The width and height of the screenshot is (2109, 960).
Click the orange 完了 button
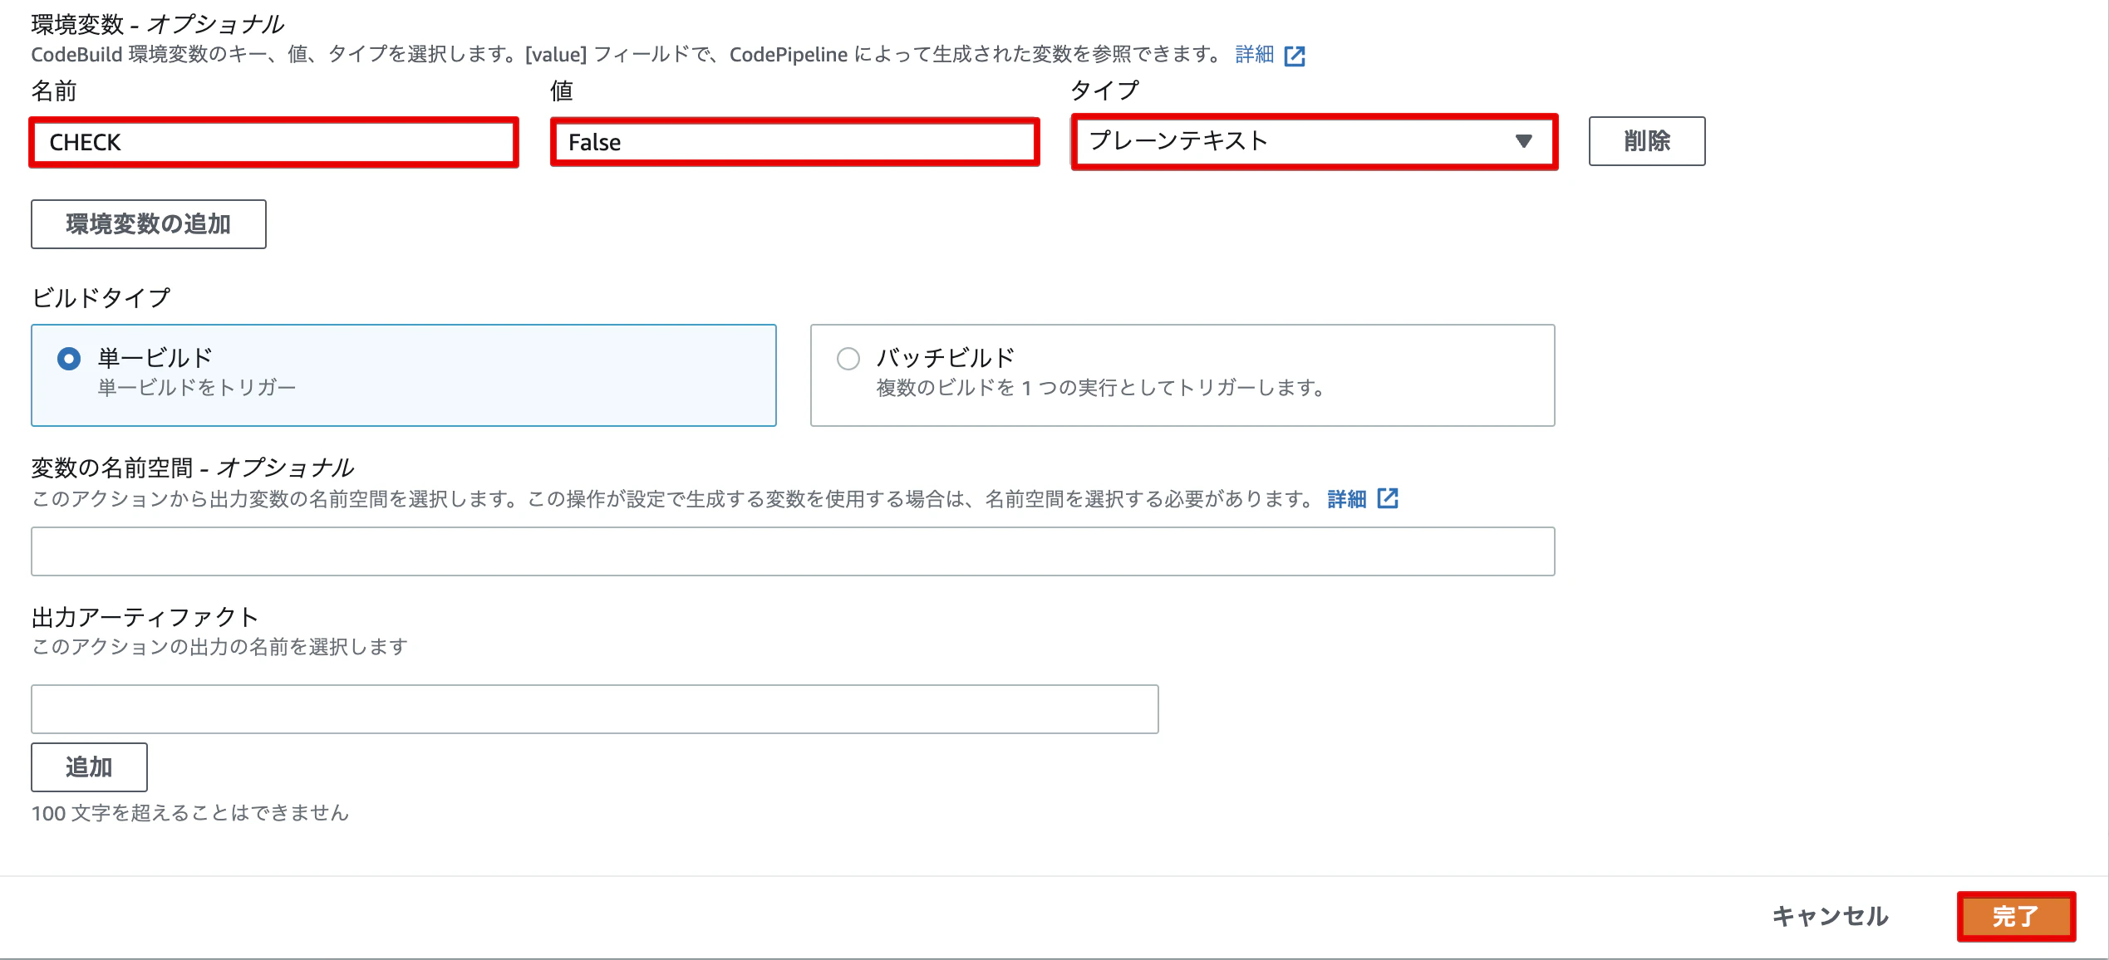pos(2016,916)
